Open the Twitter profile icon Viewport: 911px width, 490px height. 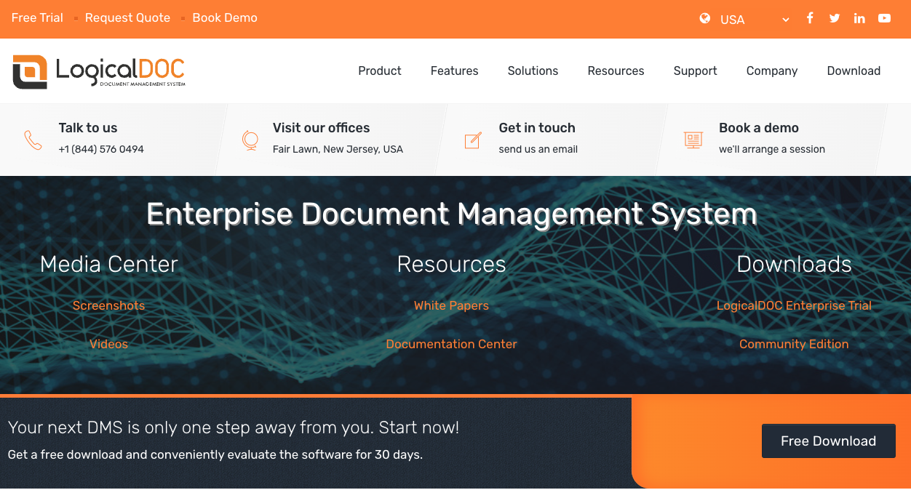click(835, 18)
